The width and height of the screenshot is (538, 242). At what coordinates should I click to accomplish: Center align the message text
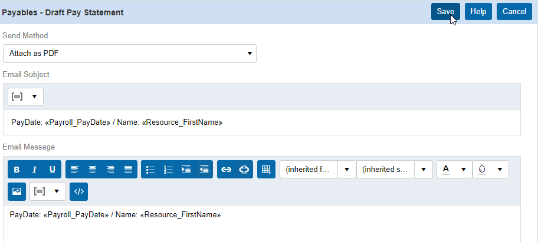(x=93, y=170)
